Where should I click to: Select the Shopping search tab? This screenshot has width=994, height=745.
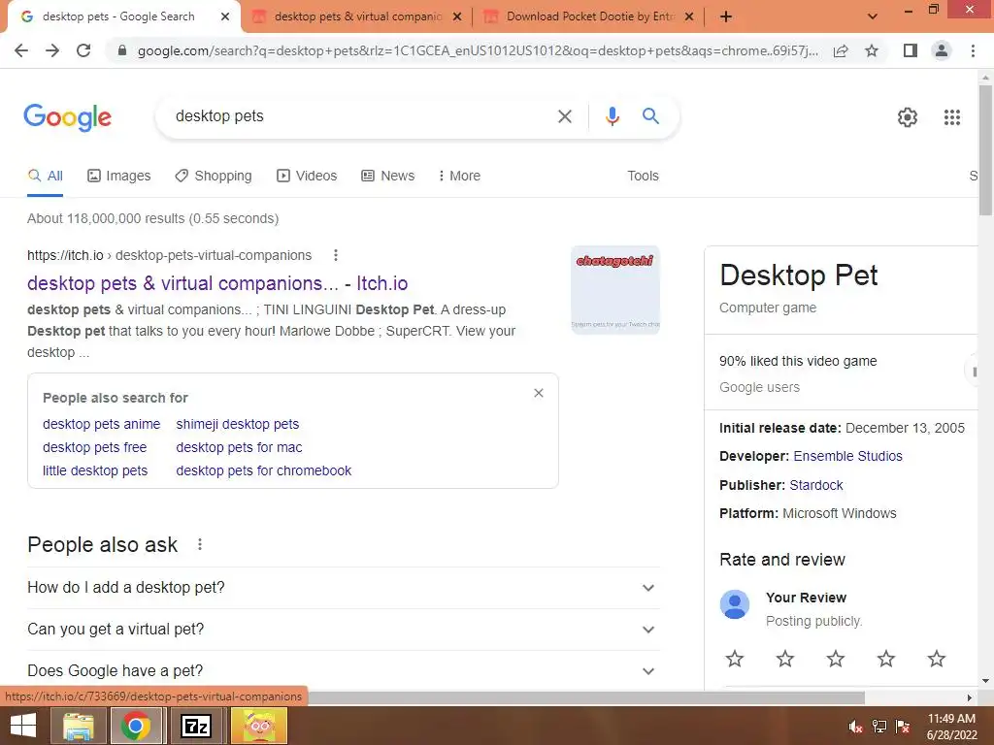click(214, 176)
